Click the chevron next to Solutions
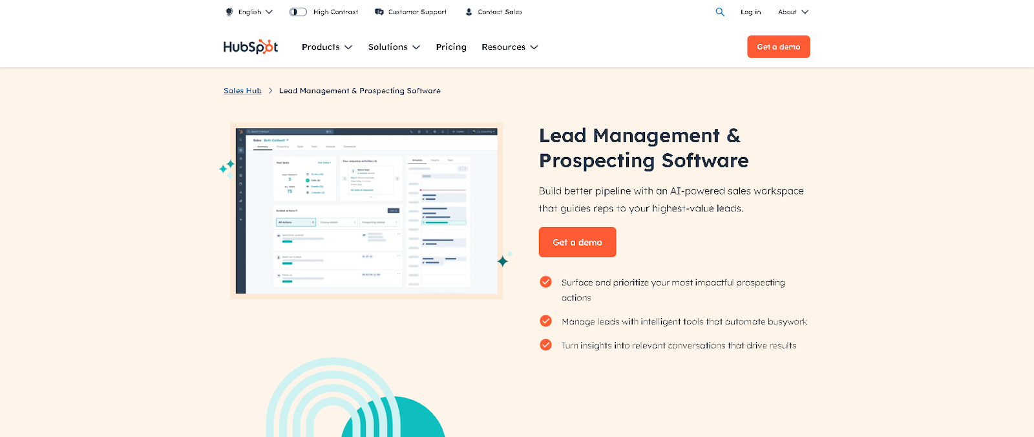The image size is (1034, 437). (x=416, y=47)
